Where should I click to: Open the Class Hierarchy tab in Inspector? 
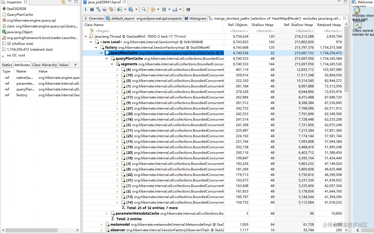(x=44, y=65)
